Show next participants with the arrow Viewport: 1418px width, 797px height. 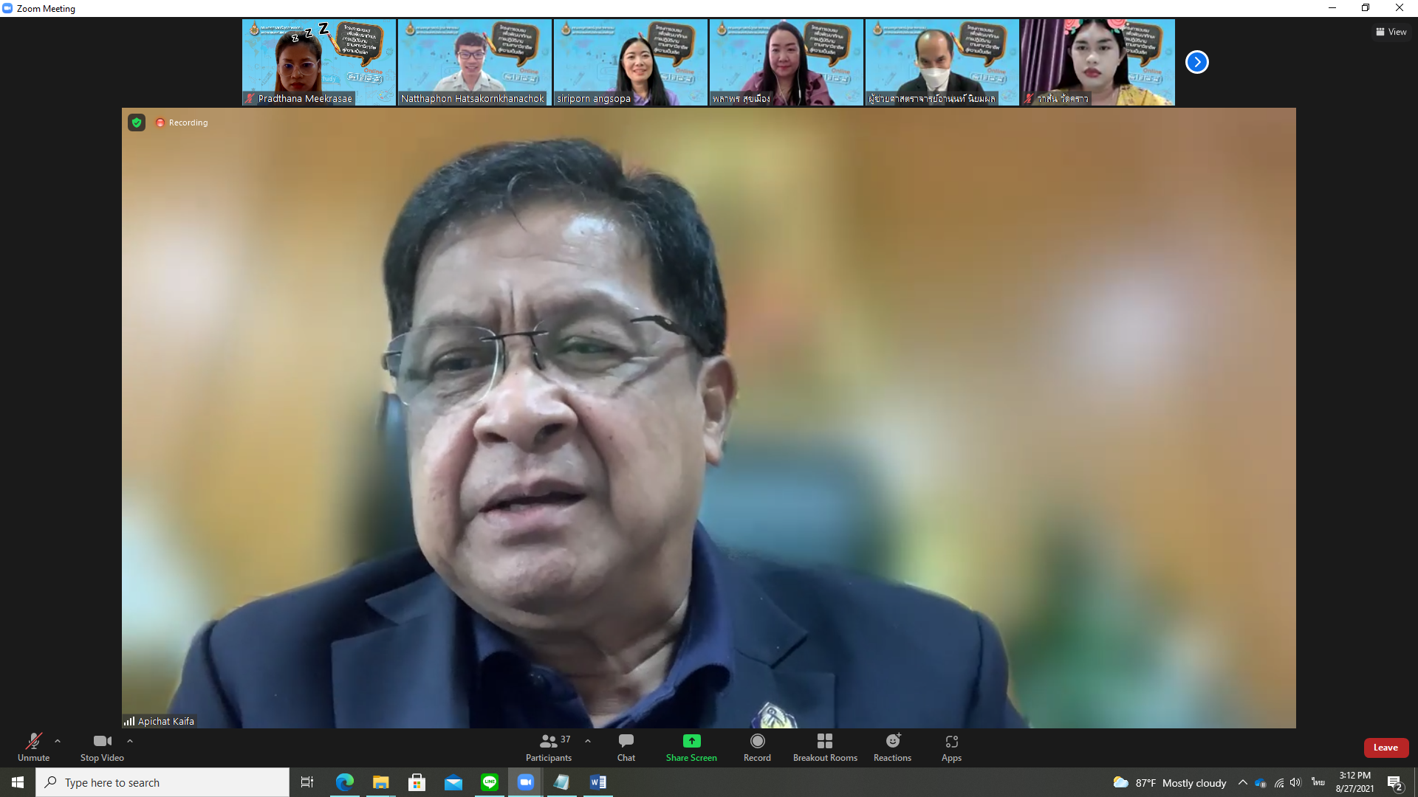coord(1196,62)
